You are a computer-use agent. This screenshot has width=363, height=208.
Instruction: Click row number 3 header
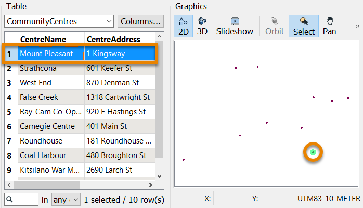[11, 83]
